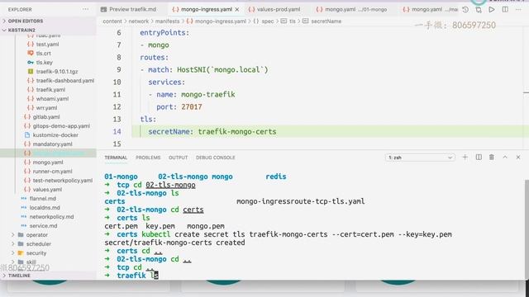Click the terminal scrollbar thumb
This screenshot has height=297, width=529.
pos(527,229)
